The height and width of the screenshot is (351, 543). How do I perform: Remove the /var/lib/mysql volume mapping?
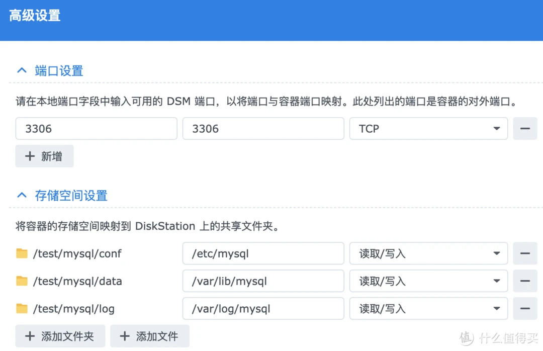click(525, 281)
